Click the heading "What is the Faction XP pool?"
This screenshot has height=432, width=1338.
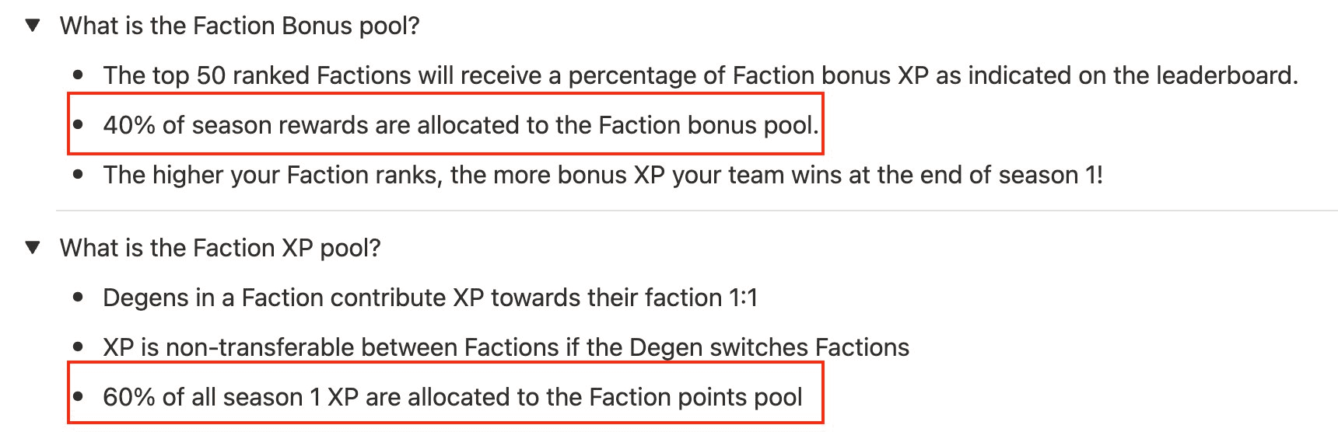220,248
